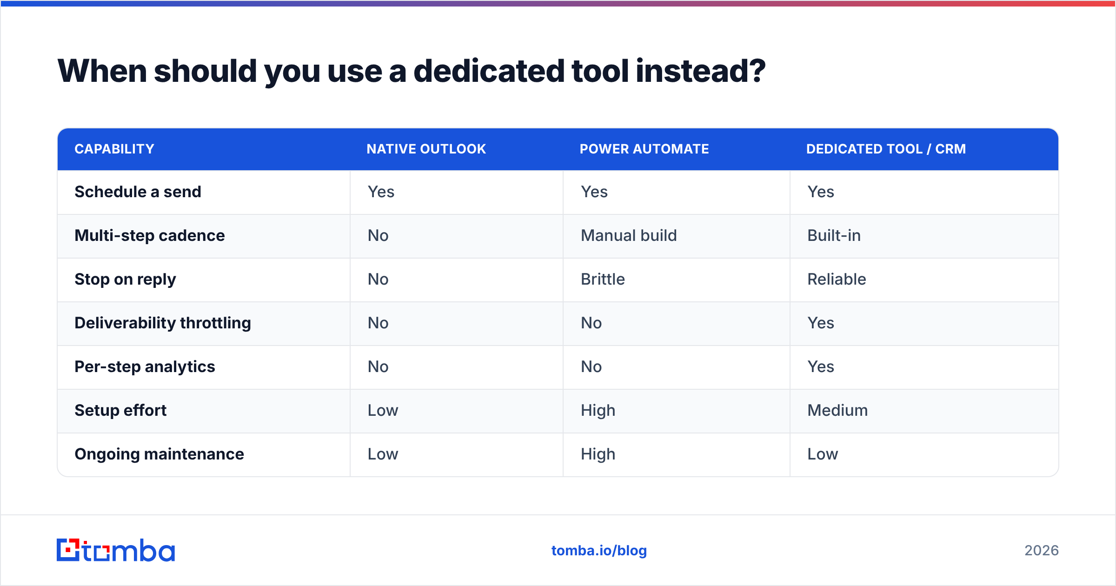Click the 2026 year label
This screenshot has width=1116, height=586.
[1042, 551]
